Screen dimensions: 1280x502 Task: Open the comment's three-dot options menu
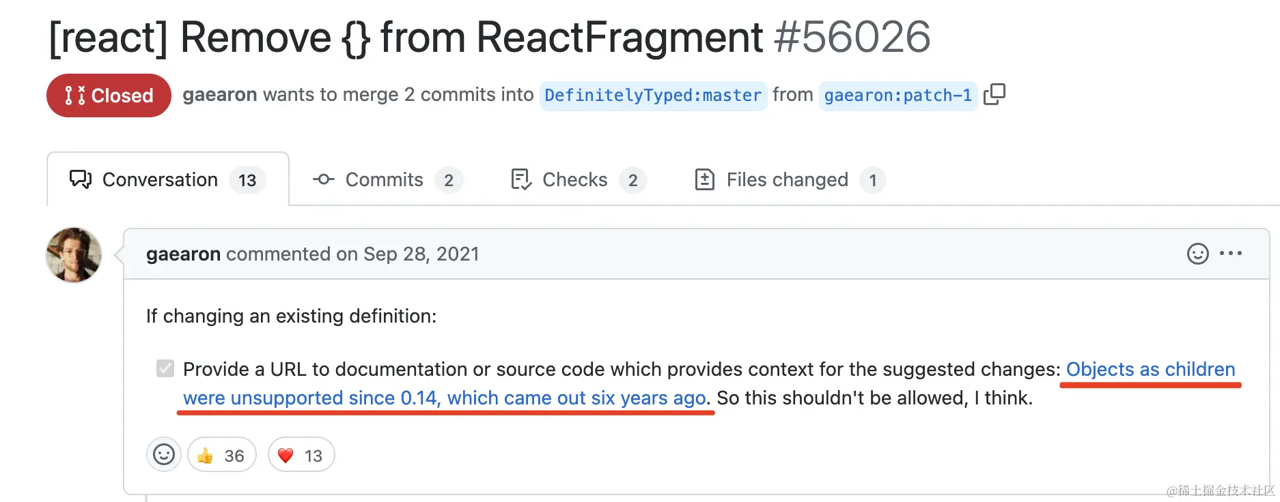tap(1231, 254)
